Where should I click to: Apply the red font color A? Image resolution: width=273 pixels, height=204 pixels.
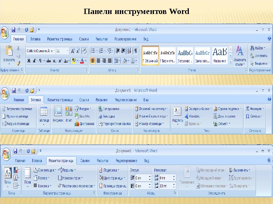tap(82, 61)
